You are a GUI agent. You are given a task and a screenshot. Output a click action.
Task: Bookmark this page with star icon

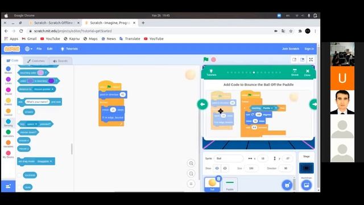[x=291, y=31]
